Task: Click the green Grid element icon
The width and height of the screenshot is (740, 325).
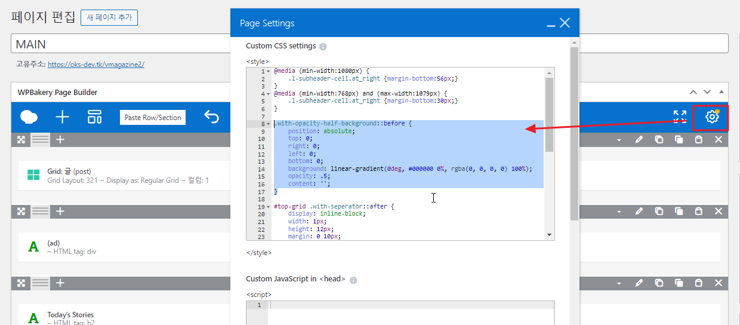Action: click(33, 175)
